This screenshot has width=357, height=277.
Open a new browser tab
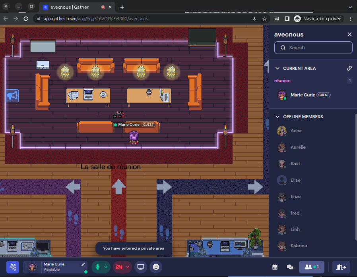pyautogui.click(x=122, y=7)
